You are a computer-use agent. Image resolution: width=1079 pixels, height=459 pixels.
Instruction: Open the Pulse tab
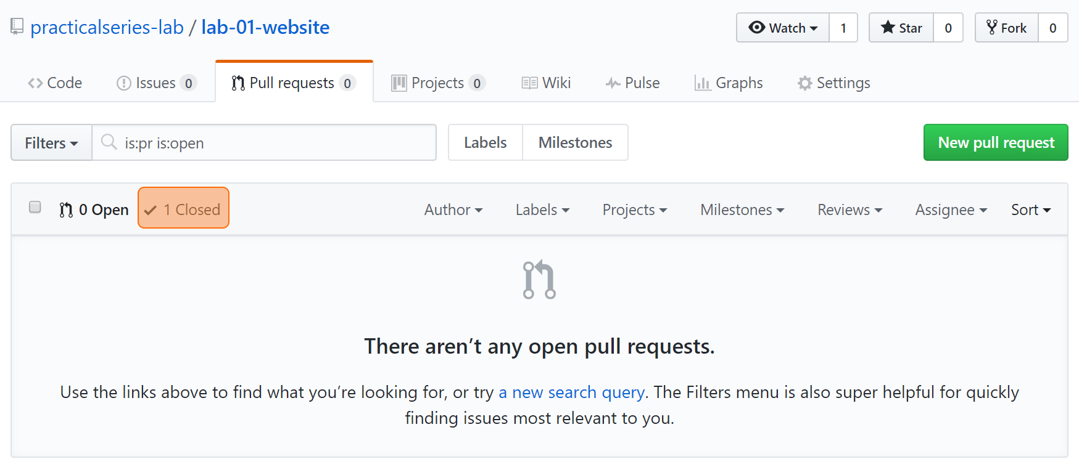(x=633, y=83)
